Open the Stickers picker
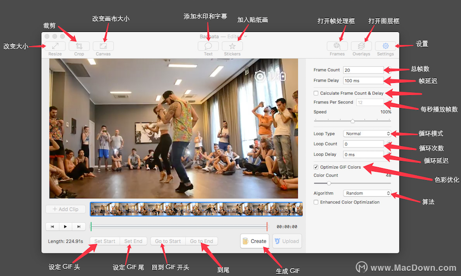Image resolution: width=461 pixels, height=276 pixels. (232, 46)
